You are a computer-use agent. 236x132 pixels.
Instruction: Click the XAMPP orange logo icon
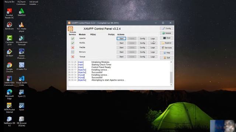pos(70,29)
